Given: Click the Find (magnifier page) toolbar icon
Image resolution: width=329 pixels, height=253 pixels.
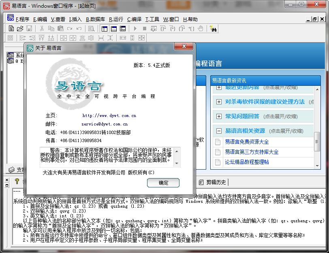Looking at the screenshot, I should click(91, 28).
